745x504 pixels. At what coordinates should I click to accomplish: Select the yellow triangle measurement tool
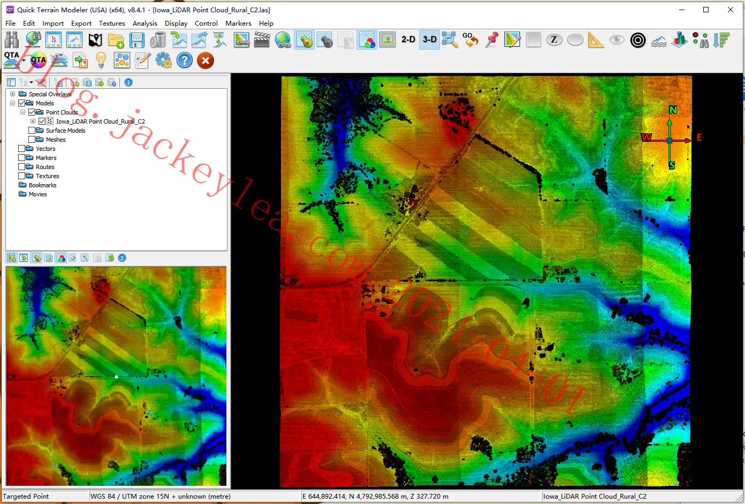coord(596,40)
